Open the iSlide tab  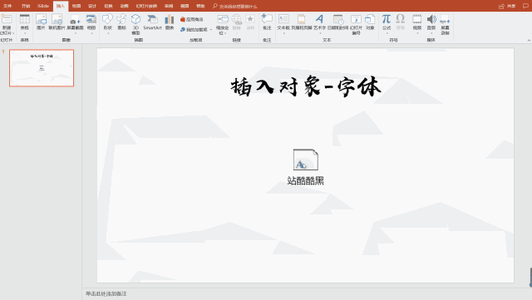coord(43,6)
